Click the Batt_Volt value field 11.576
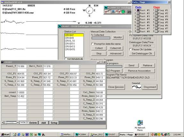Image resolution: width=184 pixels, height=137 pixels. 48,66
